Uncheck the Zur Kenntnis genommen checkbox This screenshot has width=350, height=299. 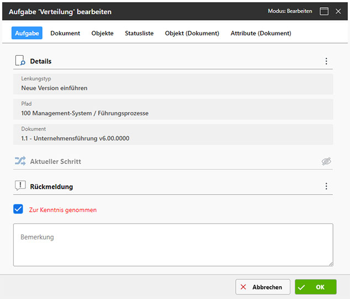[18, 210]
